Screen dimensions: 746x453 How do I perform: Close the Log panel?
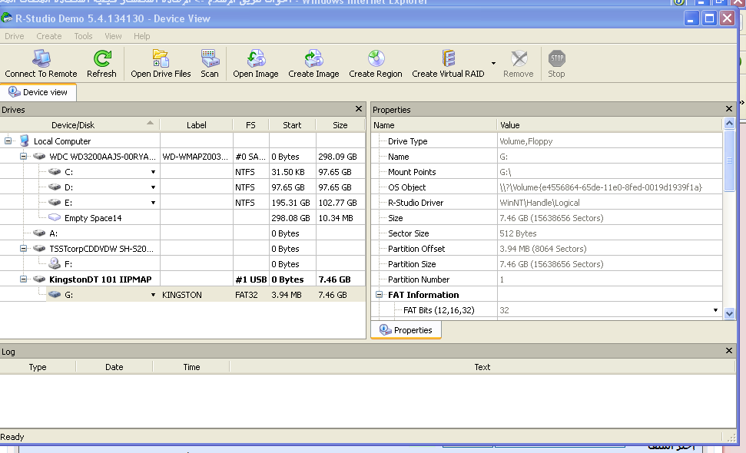729,350
